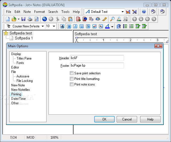Click the blue Undo arrow icon

[44, 19]
